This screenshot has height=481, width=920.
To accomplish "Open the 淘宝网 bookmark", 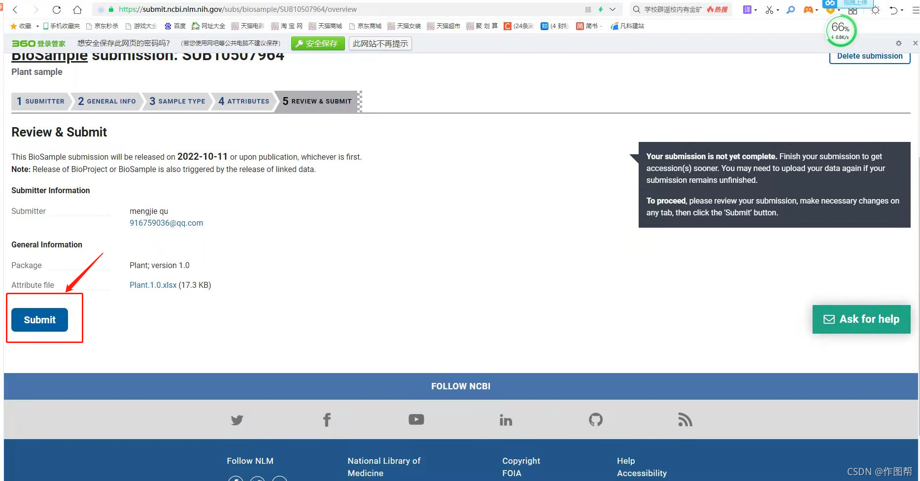I will (x=287, y=26).
